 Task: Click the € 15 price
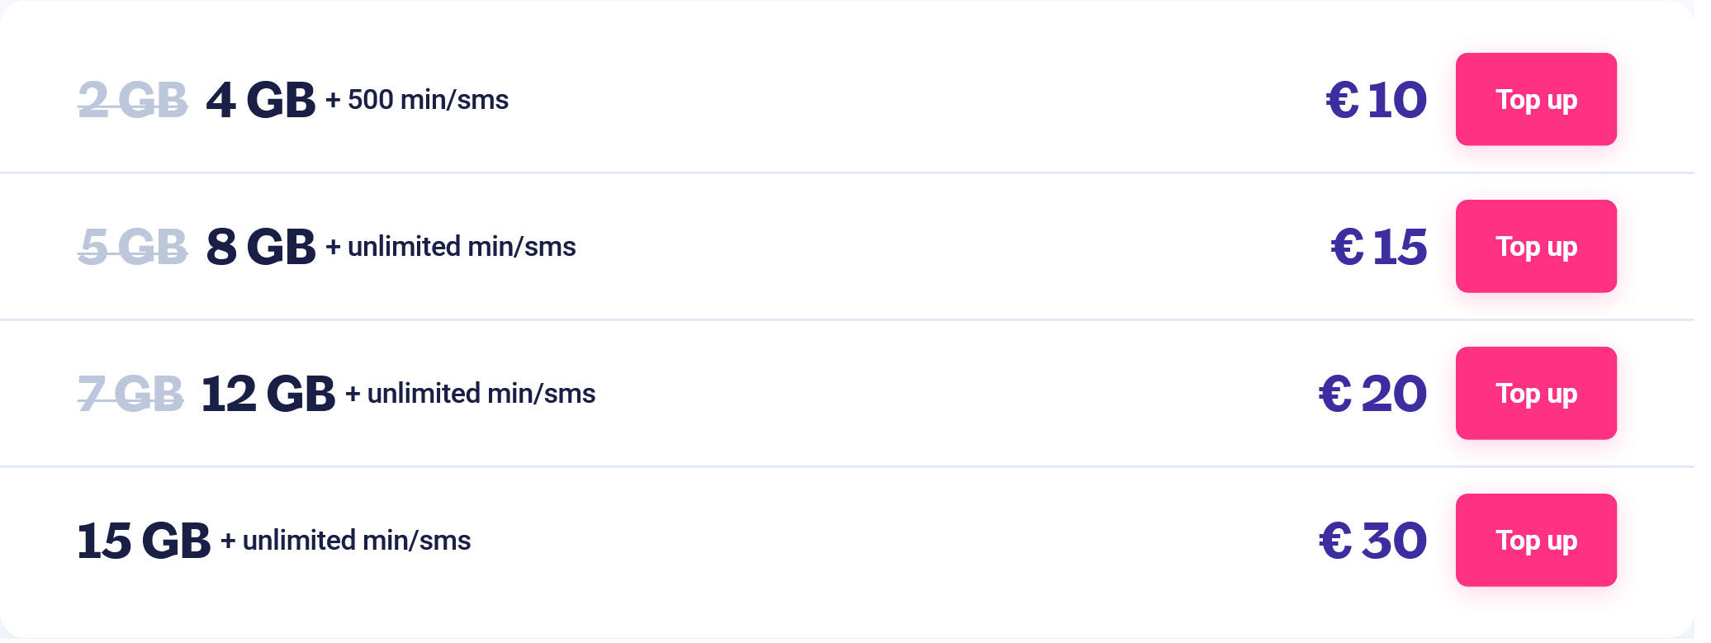(x=1378, y=247)
